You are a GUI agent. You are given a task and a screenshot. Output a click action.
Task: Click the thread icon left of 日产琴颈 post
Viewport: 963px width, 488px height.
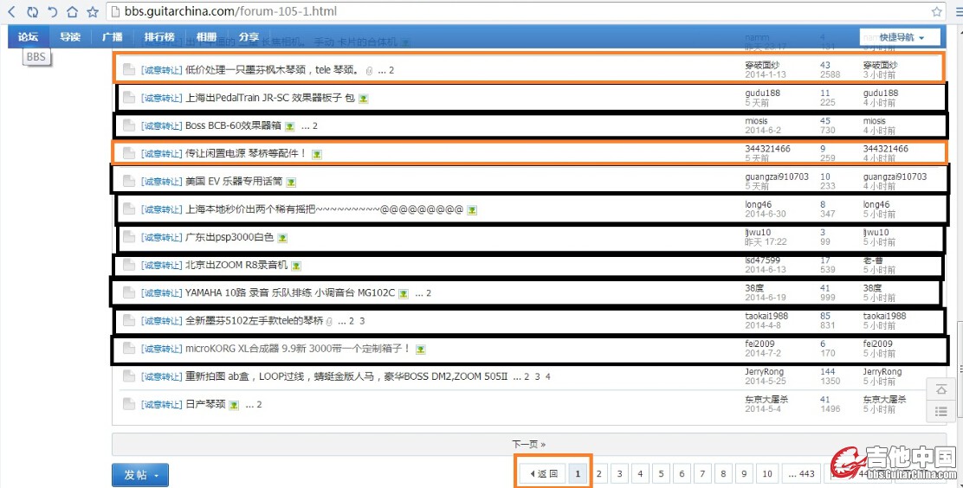click(128, 404)
